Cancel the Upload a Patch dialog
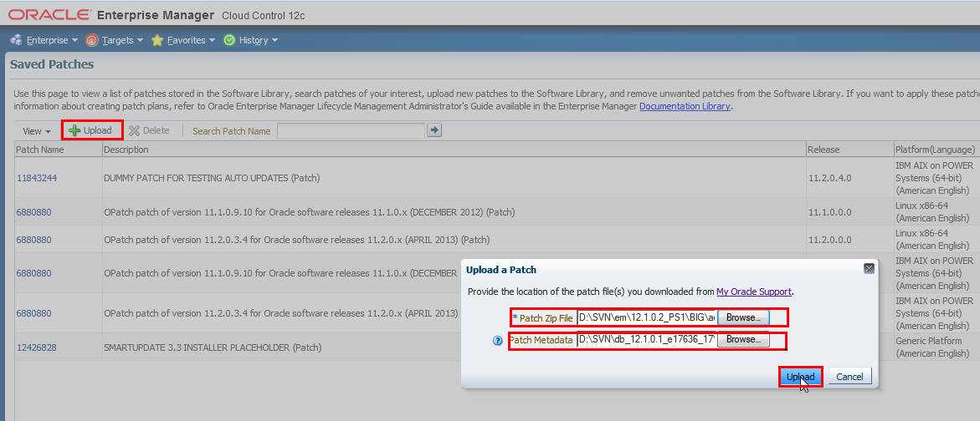Image resolution: width=980 pixels, height=421 pixels. 849,377
